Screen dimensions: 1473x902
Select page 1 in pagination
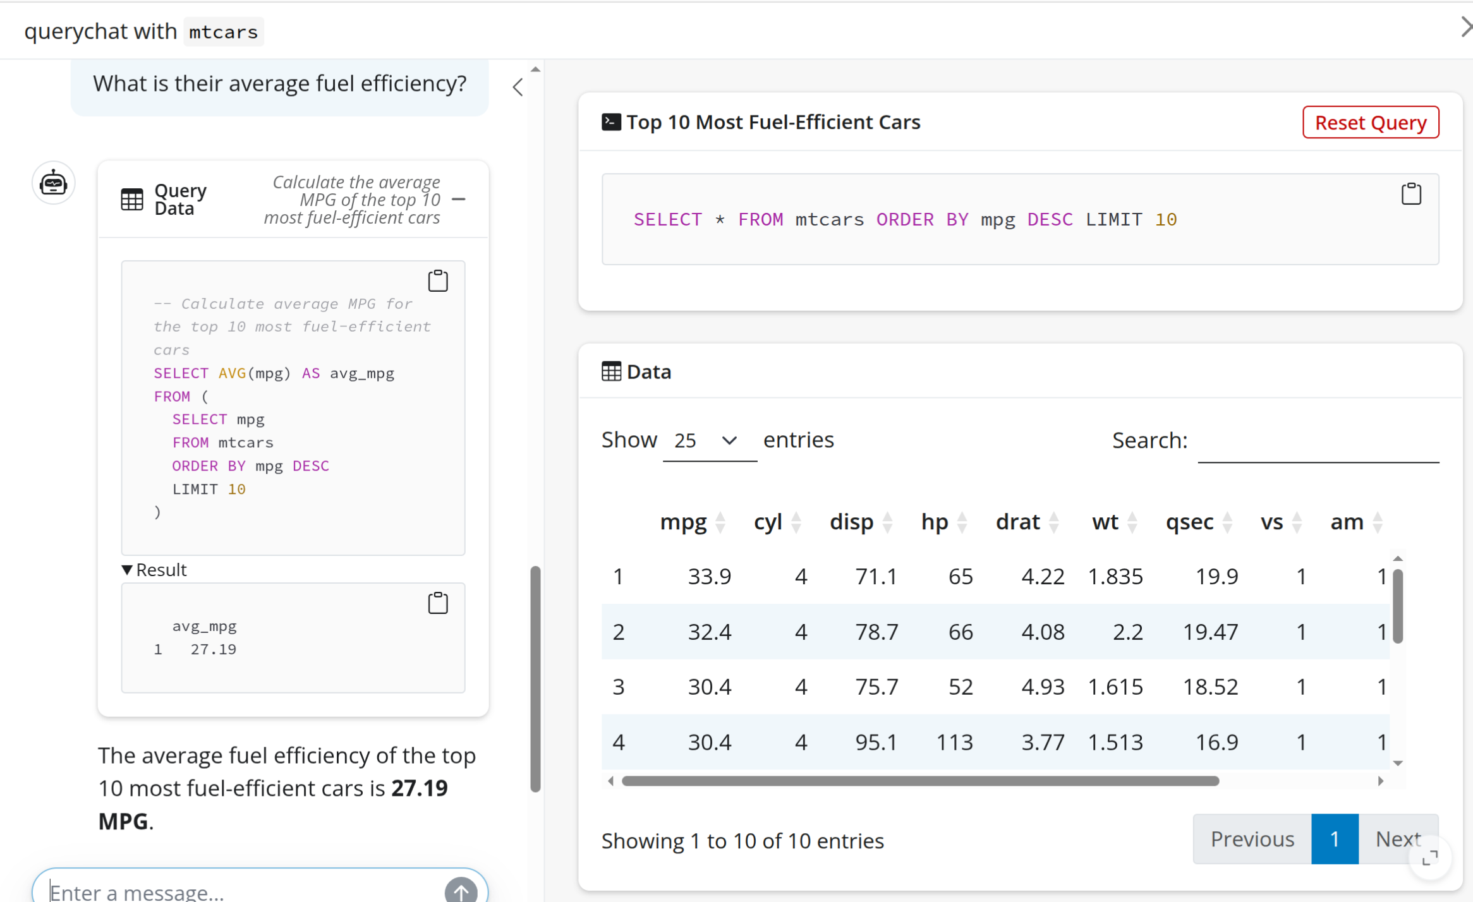point(1334,839)
